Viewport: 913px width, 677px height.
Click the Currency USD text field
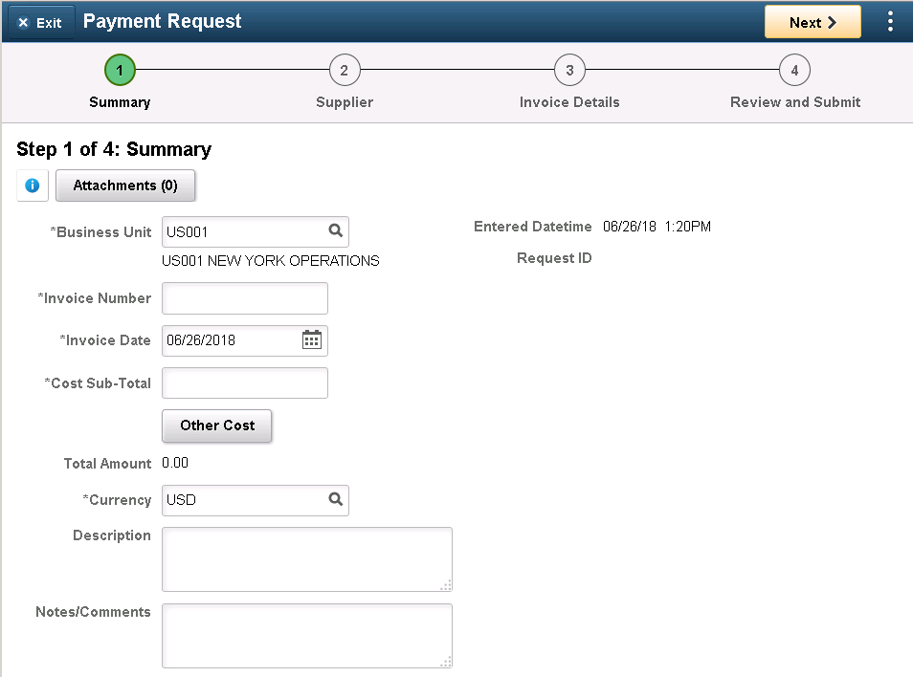pyautogui.click(x=241, y=500)
